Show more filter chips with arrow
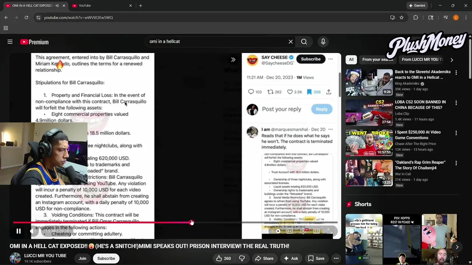This screenshot has height=265, width=472. pos(452,60)
